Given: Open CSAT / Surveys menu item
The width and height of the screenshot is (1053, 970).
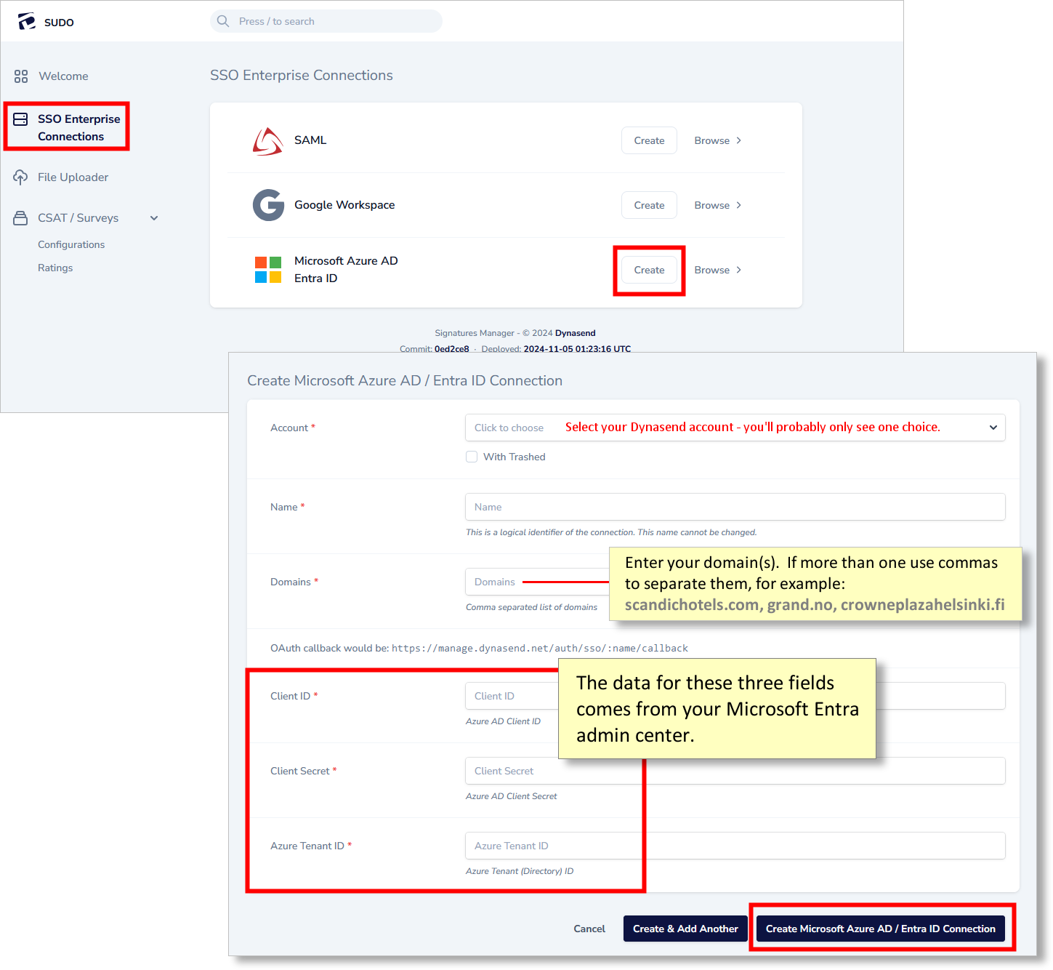Looking at the screenshot, I should [78, 218].
